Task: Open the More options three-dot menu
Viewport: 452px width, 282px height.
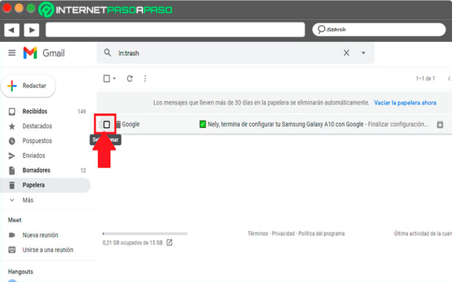Action: 145,79
